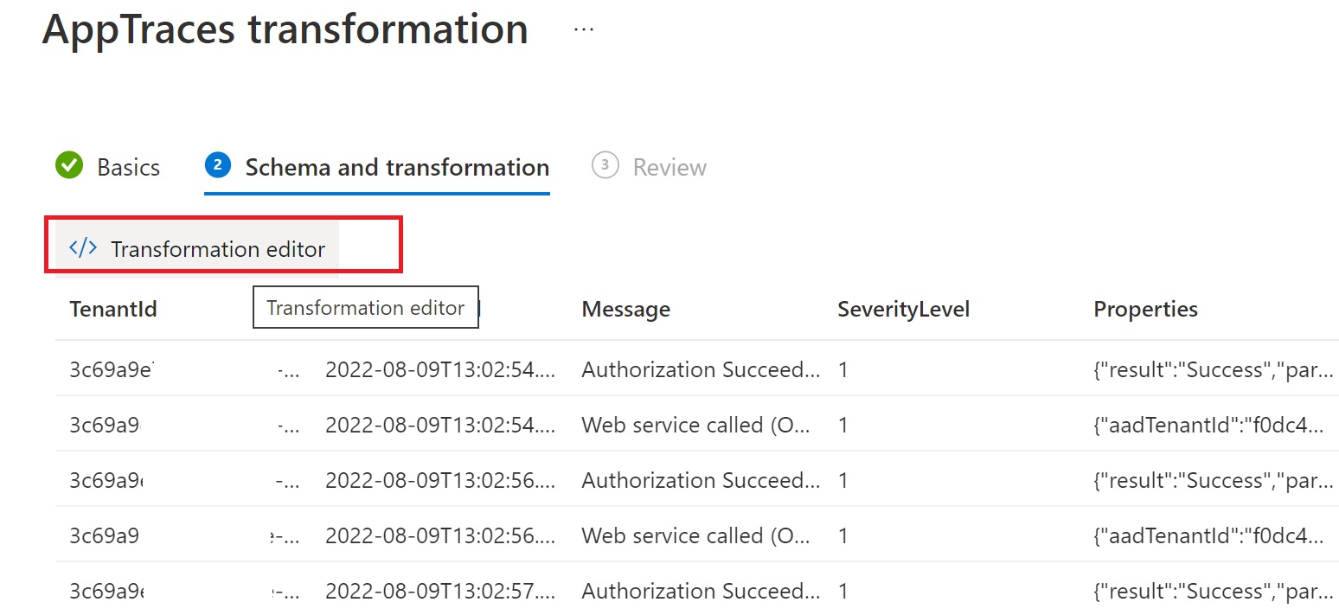Click SeverityLevel value in last row
This screenshot has height=615, width=1339.
tap(844, 591)
